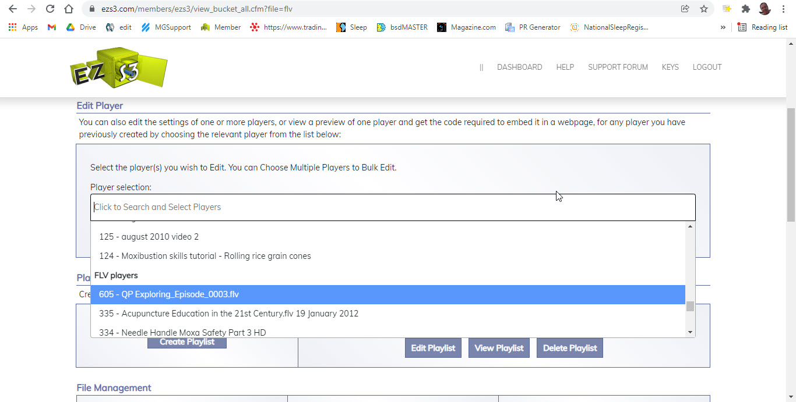Open the MGSupport bookmark
The height and width of the screenshot is (402, 796).
pyautogui.click(x=166, y=27)
